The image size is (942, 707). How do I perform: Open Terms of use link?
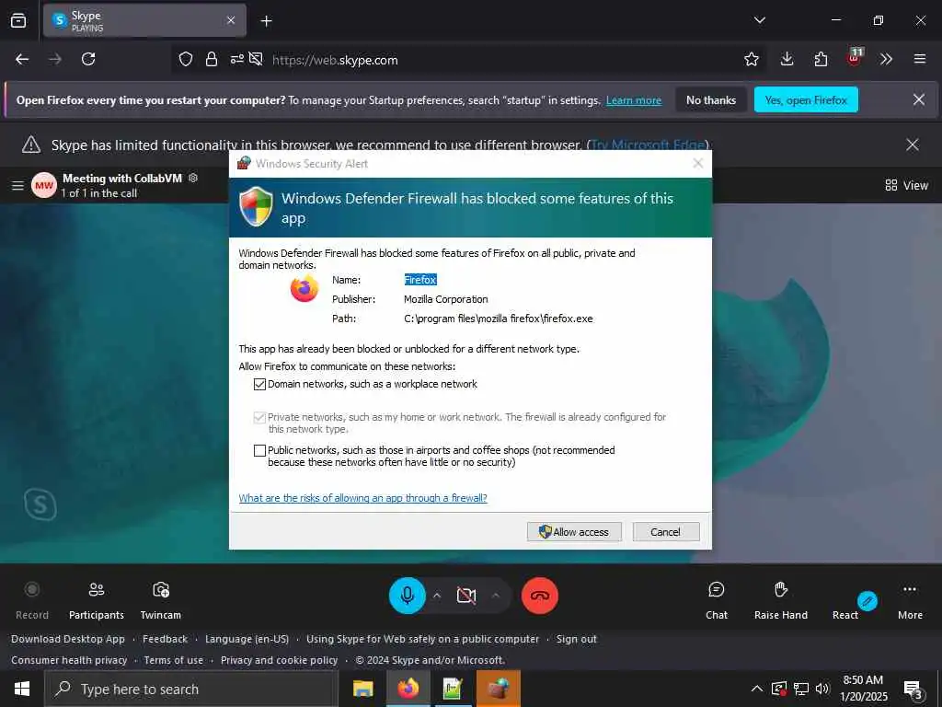174,660
